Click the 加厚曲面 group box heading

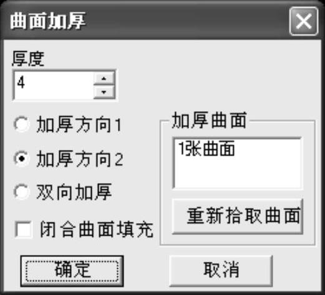point(209,120)
